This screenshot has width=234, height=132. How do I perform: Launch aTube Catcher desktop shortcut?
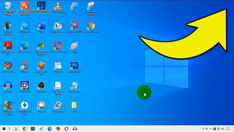pos(8,66)
